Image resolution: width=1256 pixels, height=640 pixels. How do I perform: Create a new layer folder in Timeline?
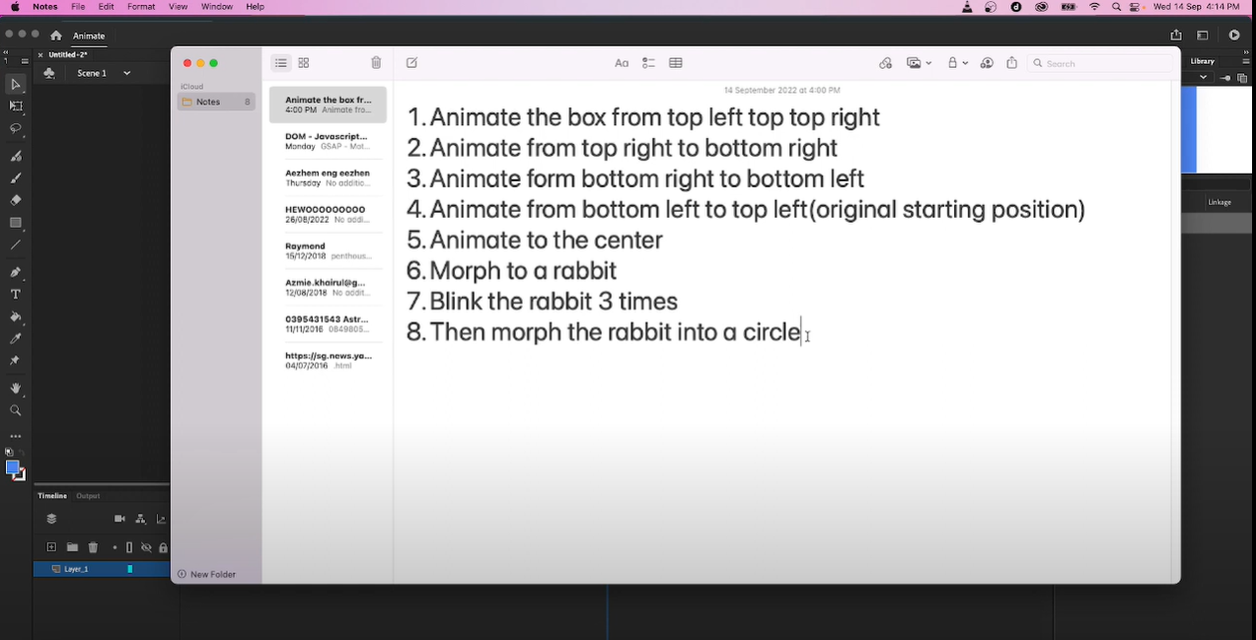(x=72, y=547)
